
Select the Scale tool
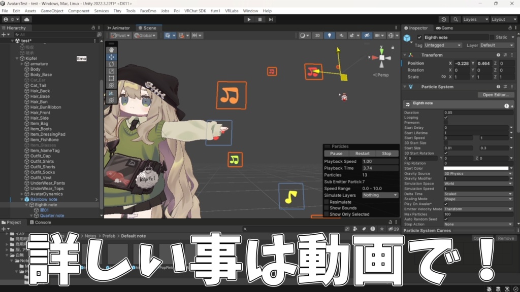pos(111,71)
